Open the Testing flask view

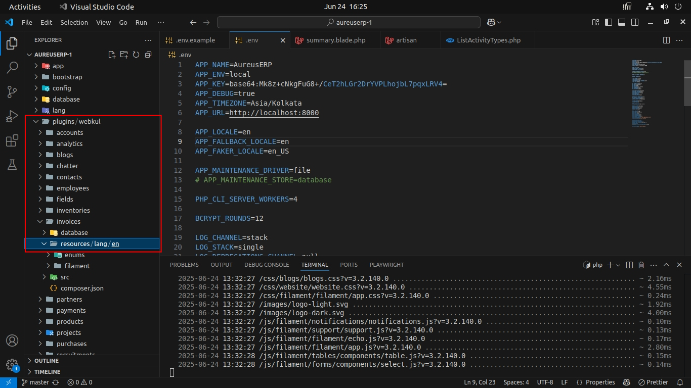12,165
